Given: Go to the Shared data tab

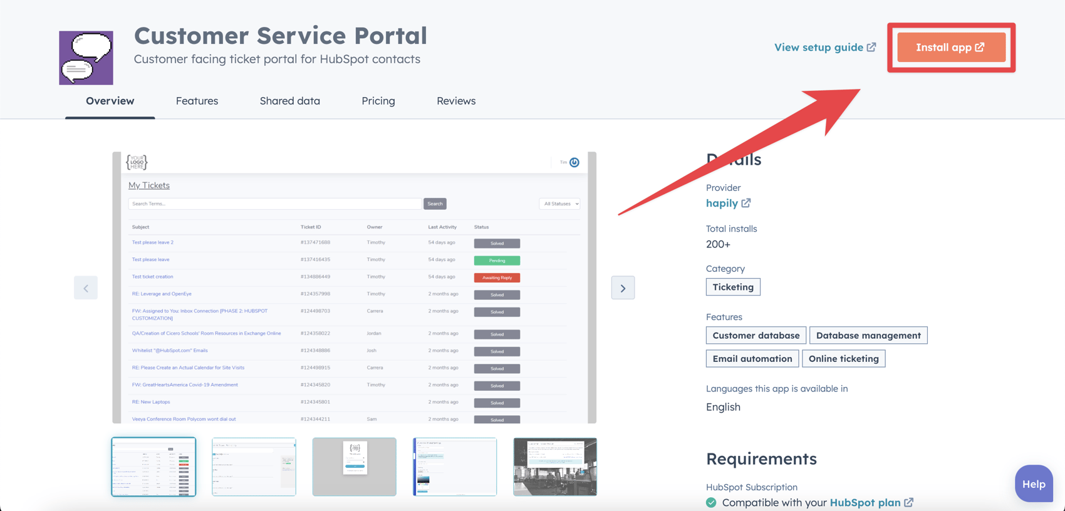Looking at the screenshot, I should coord(290,101).
